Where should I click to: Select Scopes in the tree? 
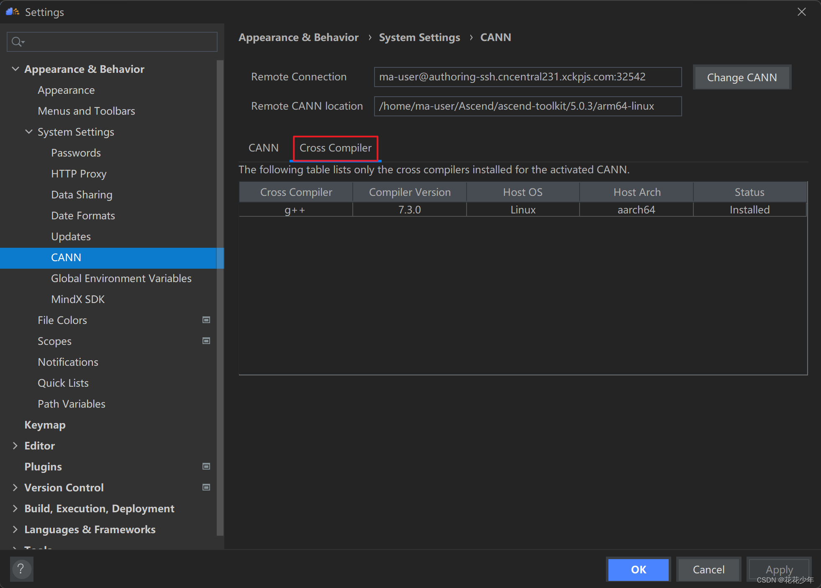coord(54,341)
